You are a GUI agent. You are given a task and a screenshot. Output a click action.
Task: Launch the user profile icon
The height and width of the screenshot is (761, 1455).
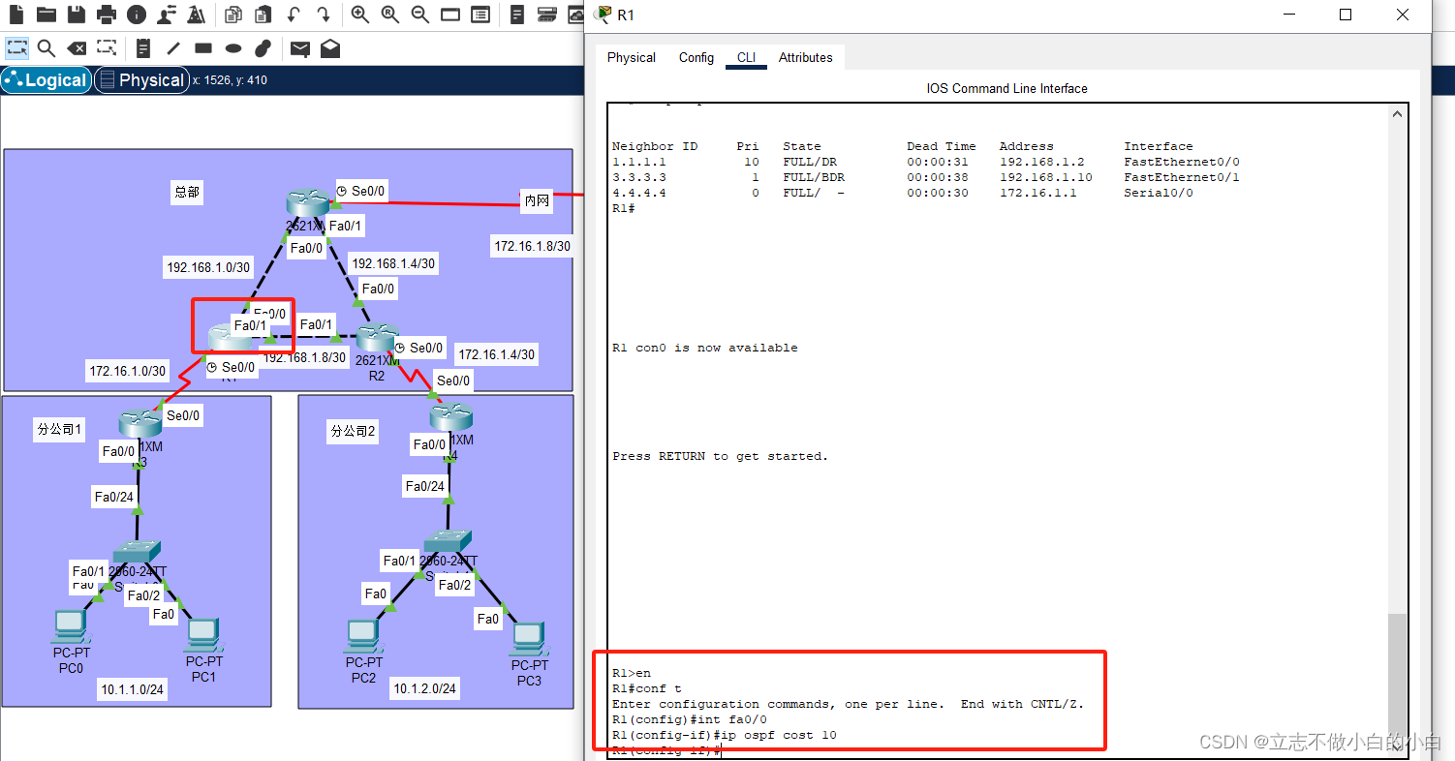click(x=167, y=15)
